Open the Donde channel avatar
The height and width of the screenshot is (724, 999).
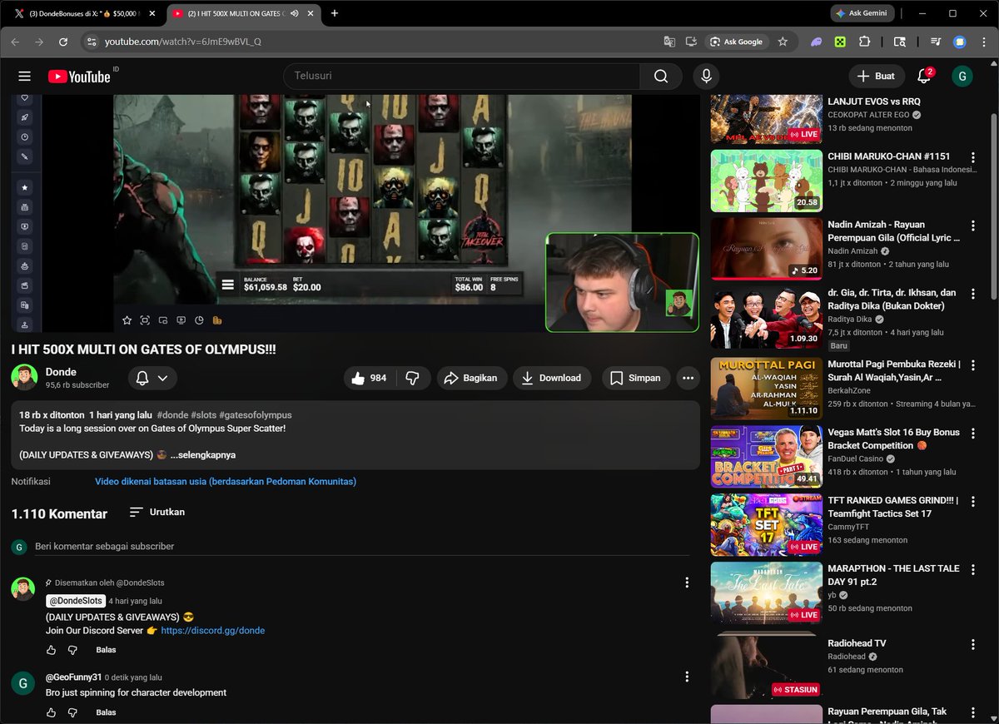[24, 377]
